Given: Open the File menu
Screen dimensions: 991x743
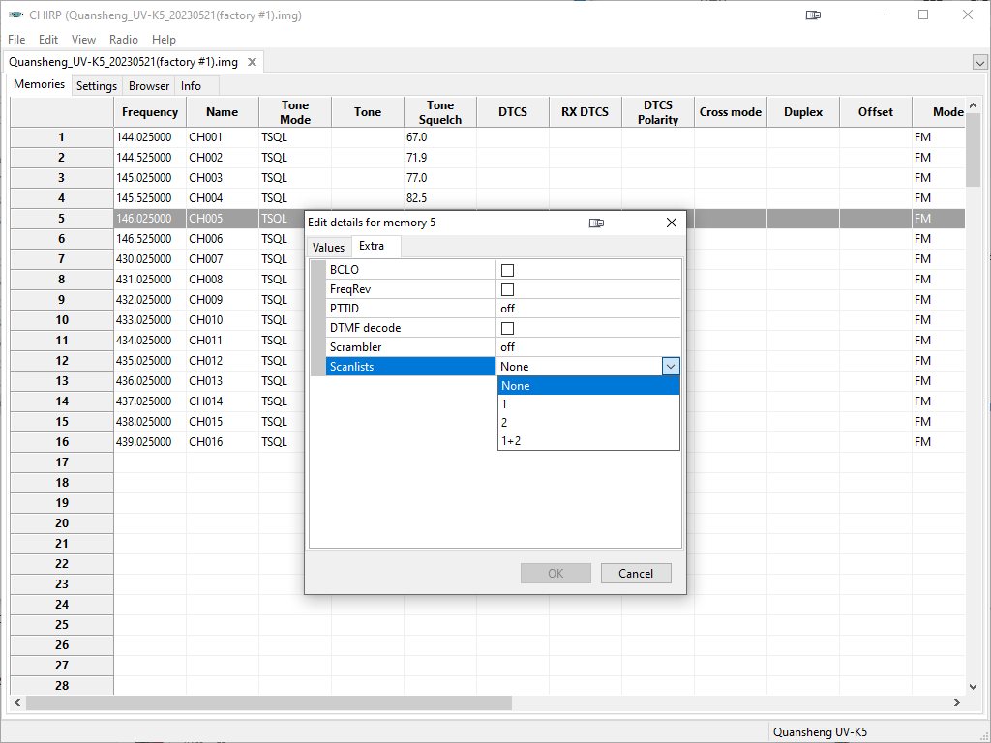Looking at the screenshot, I should (x=16, y=39).
